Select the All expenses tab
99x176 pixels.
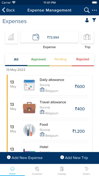(x=16, y=59)
